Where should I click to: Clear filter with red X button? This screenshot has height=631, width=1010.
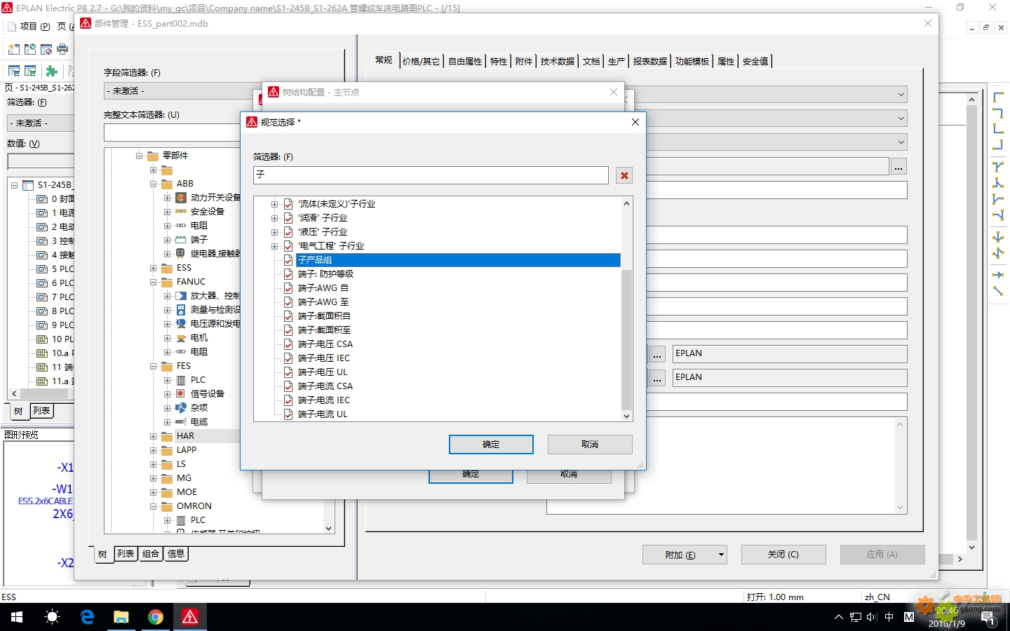(624, 175)
